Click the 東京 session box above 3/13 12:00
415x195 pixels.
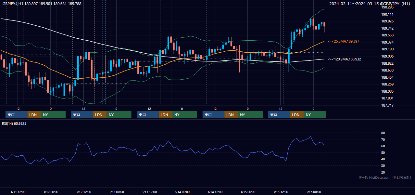[x=148, y=115]
